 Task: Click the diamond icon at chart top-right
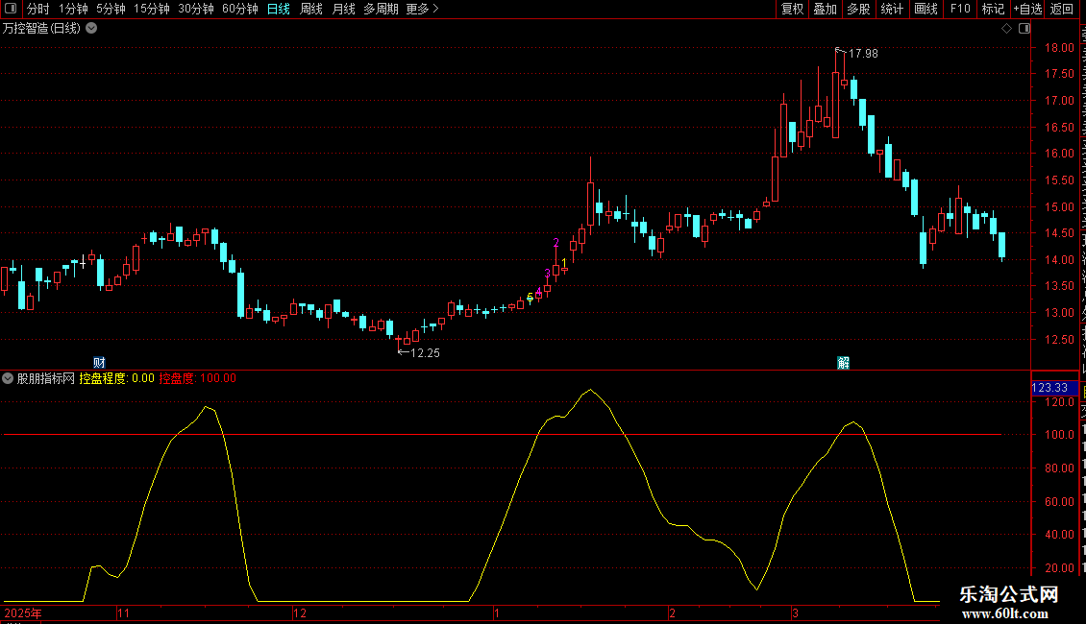1007,29
